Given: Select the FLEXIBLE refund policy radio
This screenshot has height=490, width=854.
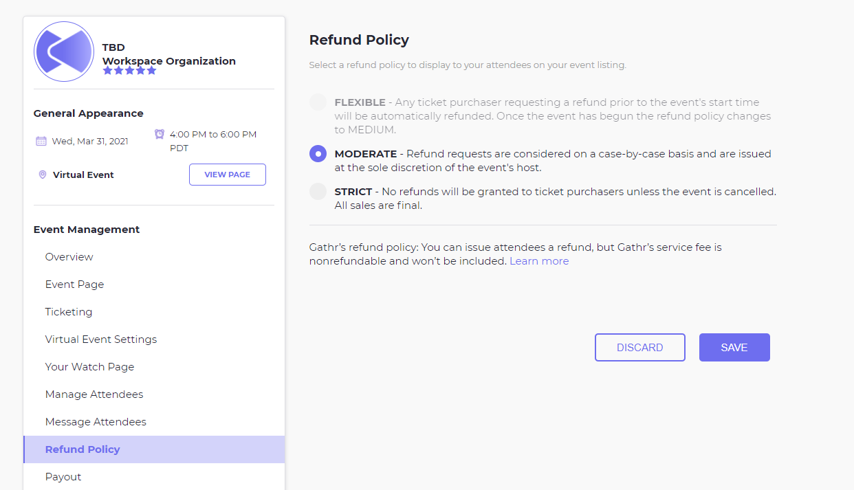Looking at the screenshot, I should tap(318, 102).
